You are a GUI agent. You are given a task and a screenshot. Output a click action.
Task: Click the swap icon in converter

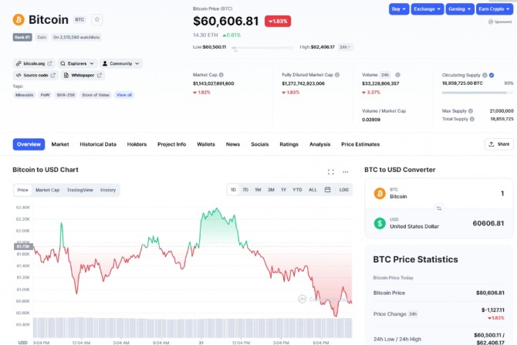pyautogui.click(x=439, y=208)
